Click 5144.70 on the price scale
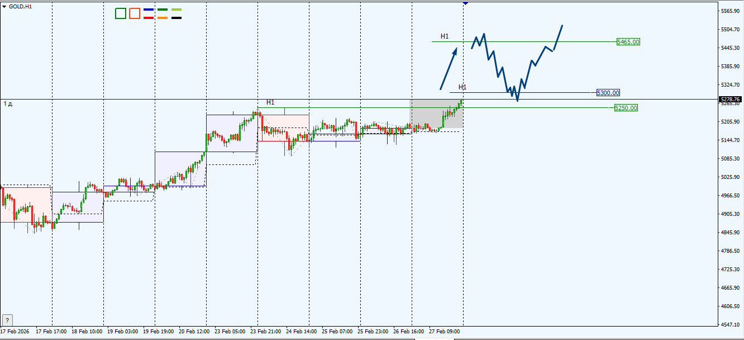This screenshot has width=744, height=340. [x=730, y=140]
